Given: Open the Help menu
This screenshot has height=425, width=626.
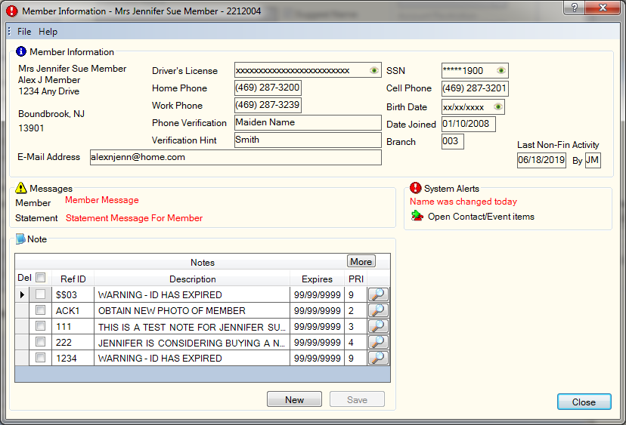Looking at the screenshot, I should (x=48, y=32).
